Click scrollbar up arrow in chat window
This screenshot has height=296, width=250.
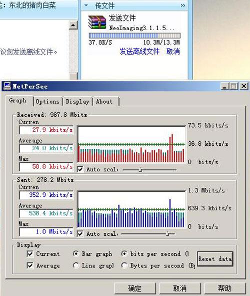(x=73, y=25)
